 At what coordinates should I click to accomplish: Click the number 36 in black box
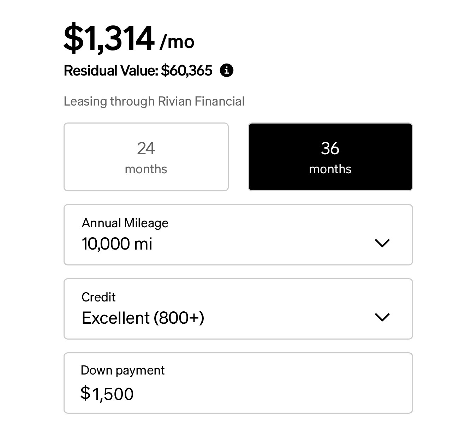click(330, 149)
